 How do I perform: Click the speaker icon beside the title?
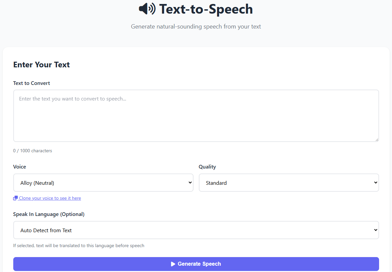147,9
